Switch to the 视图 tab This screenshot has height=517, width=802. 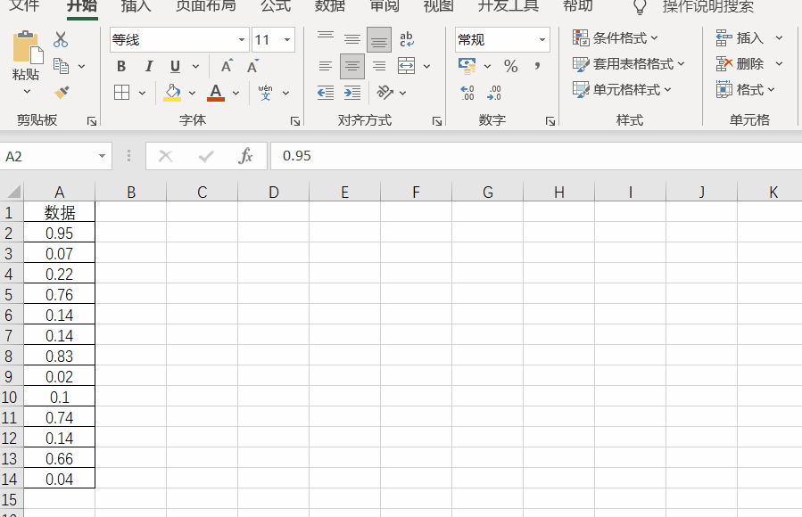point(438,6)
